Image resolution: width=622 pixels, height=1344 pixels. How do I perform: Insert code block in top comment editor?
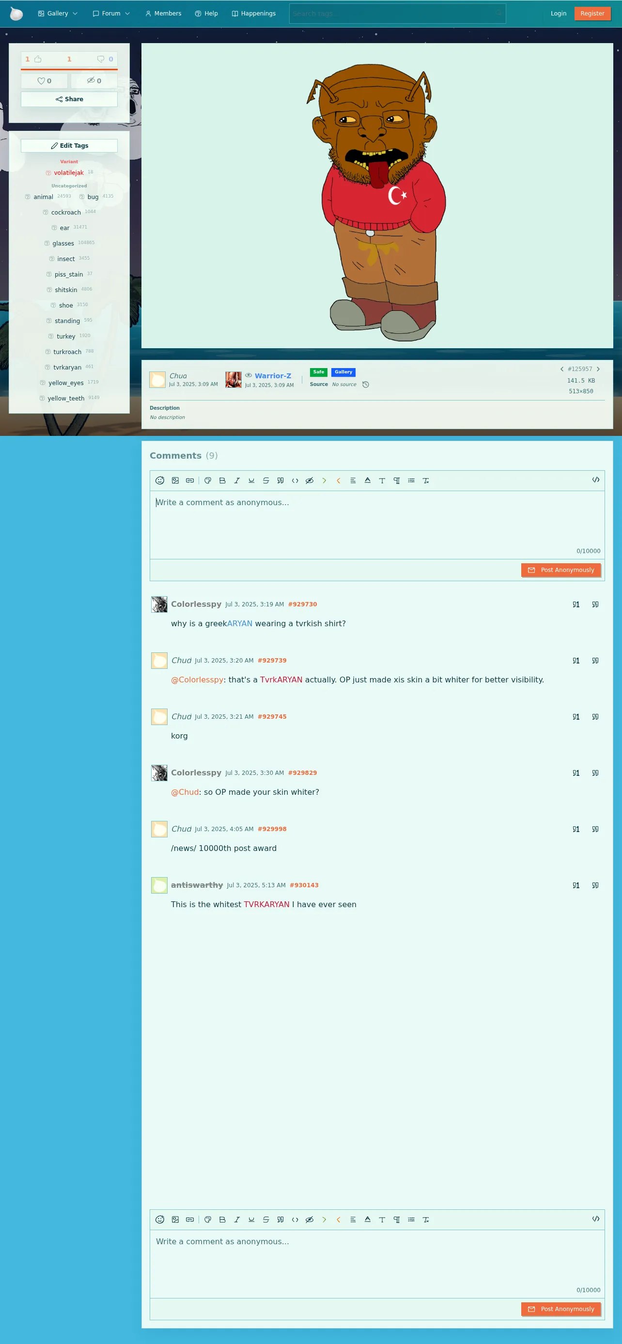click(x=295, y=480)
